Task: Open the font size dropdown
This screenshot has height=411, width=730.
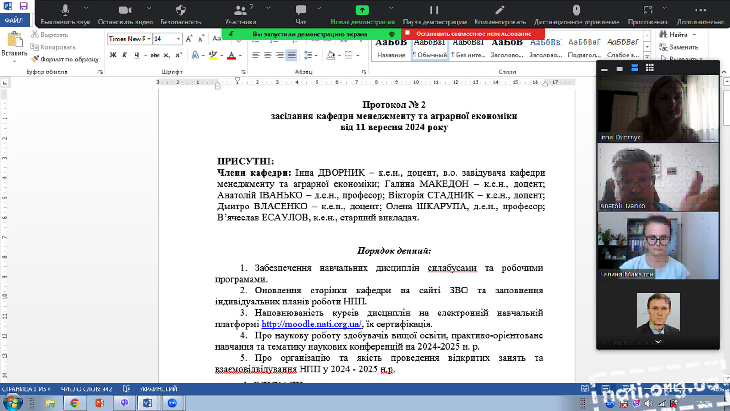Action: (x=178, y=39)
